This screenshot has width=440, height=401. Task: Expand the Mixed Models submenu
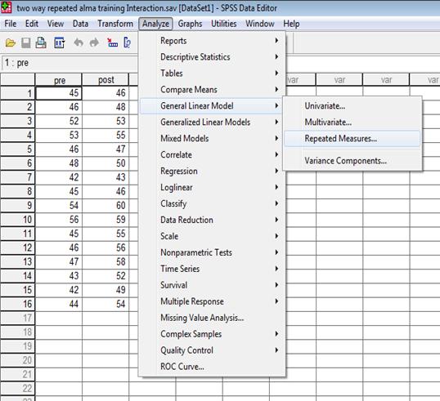213,138
